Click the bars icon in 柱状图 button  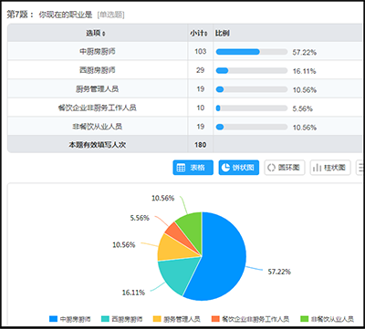318,168
